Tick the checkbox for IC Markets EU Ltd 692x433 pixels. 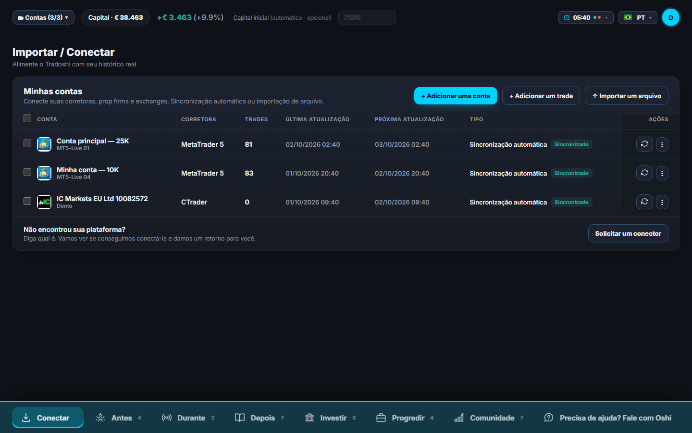click(27, 201)
